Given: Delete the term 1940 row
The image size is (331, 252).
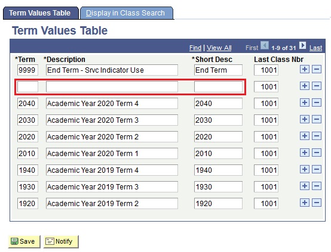Looking at the screenshot, I should (x=317, y=169).
